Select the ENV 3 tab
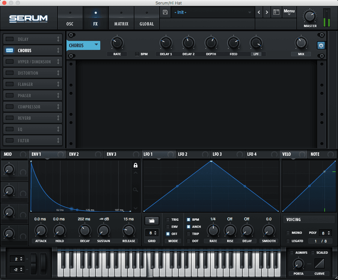Viewport: 338px width, 280px height. point(122,154)
